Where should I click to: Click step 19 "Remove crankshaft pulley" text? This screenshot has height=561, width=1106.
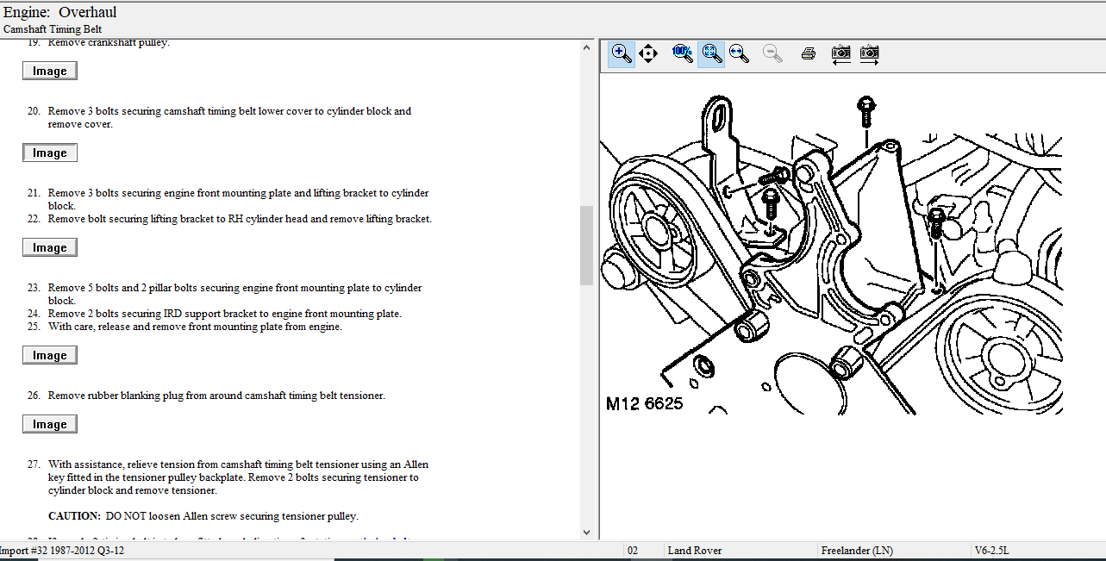[x=109, y=42]
